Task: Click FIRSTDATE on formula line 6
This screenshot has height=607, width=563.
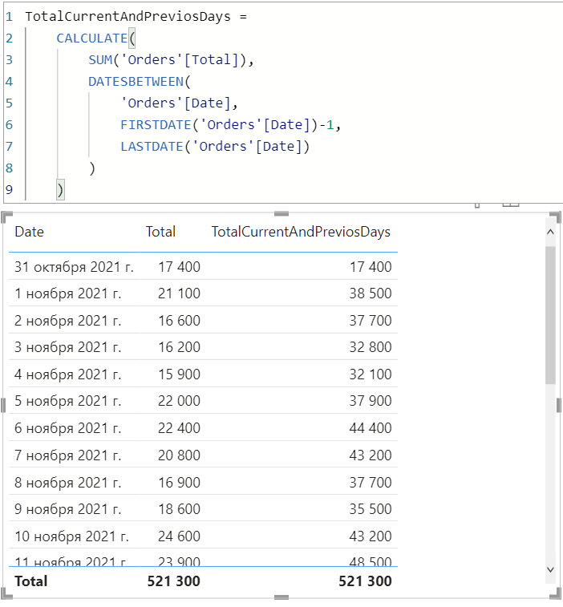Action: click(156, 125)
